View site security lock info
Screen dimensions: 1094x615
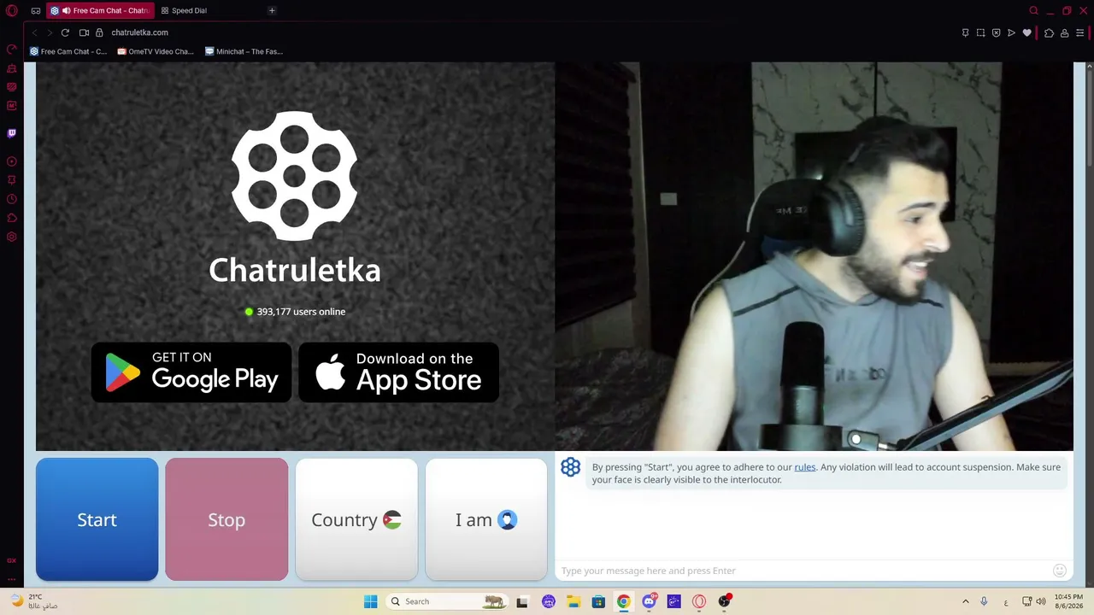(x=99, y=32)
